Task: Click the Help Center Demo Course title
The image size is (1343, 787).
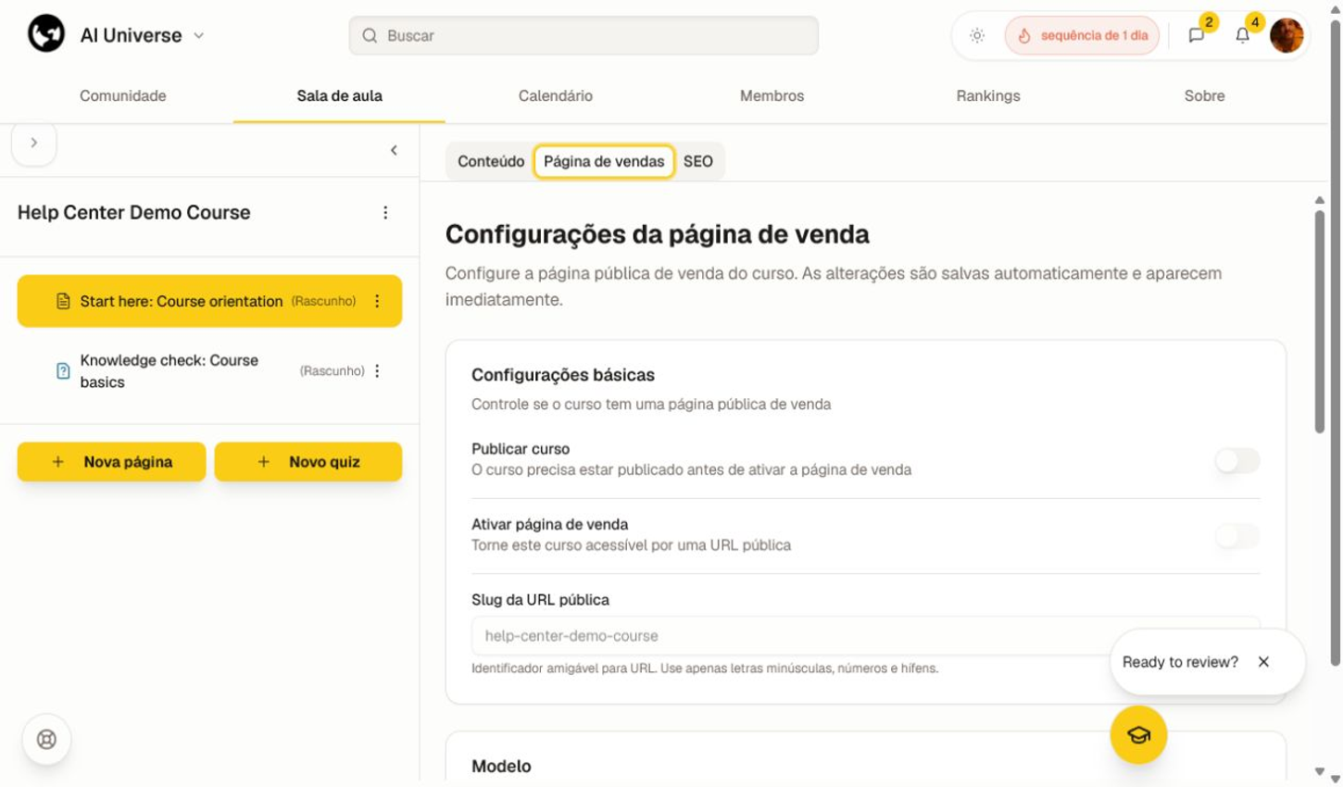Action: pos(134,212)
